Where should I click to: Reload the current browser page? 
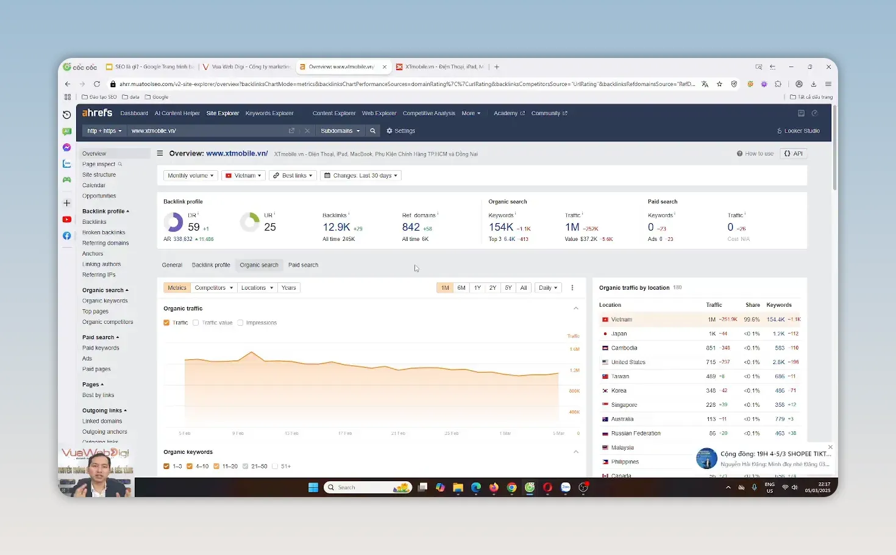tap(97, 84)
